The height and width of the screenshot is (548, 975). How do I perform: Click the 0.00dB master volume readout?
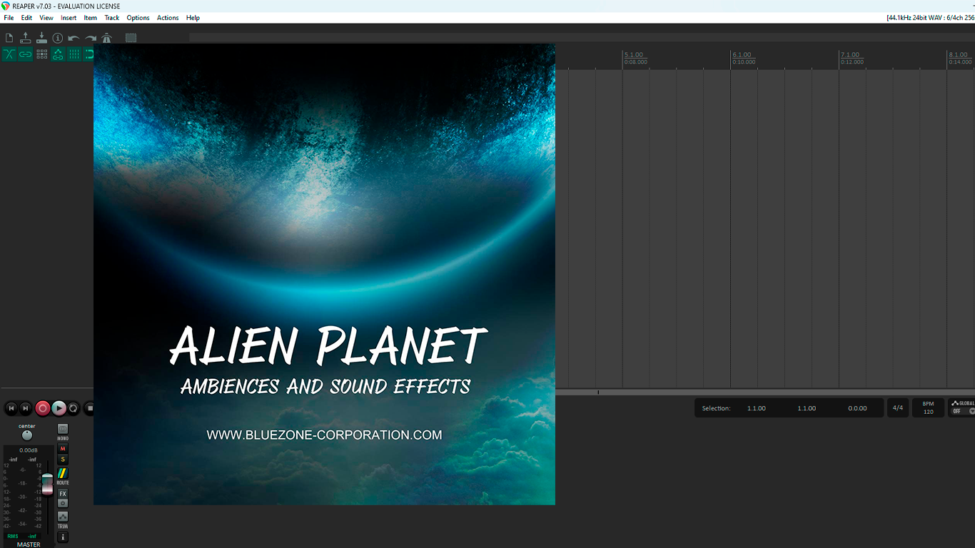click(29, 450)
